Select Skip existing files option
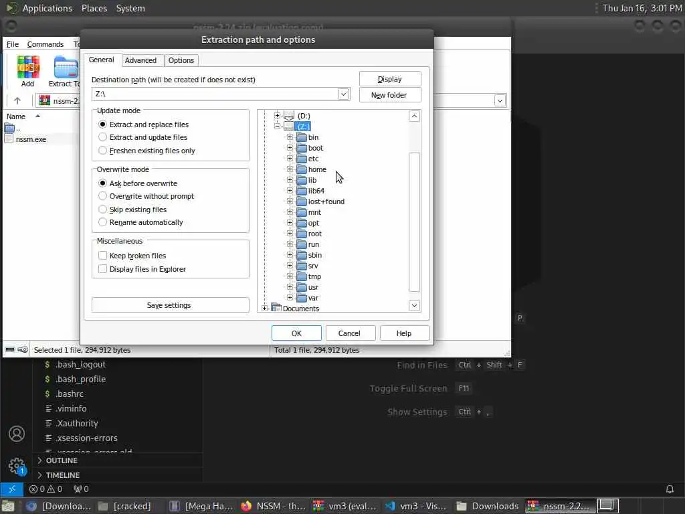685x514 pixels. coord(102,209)
